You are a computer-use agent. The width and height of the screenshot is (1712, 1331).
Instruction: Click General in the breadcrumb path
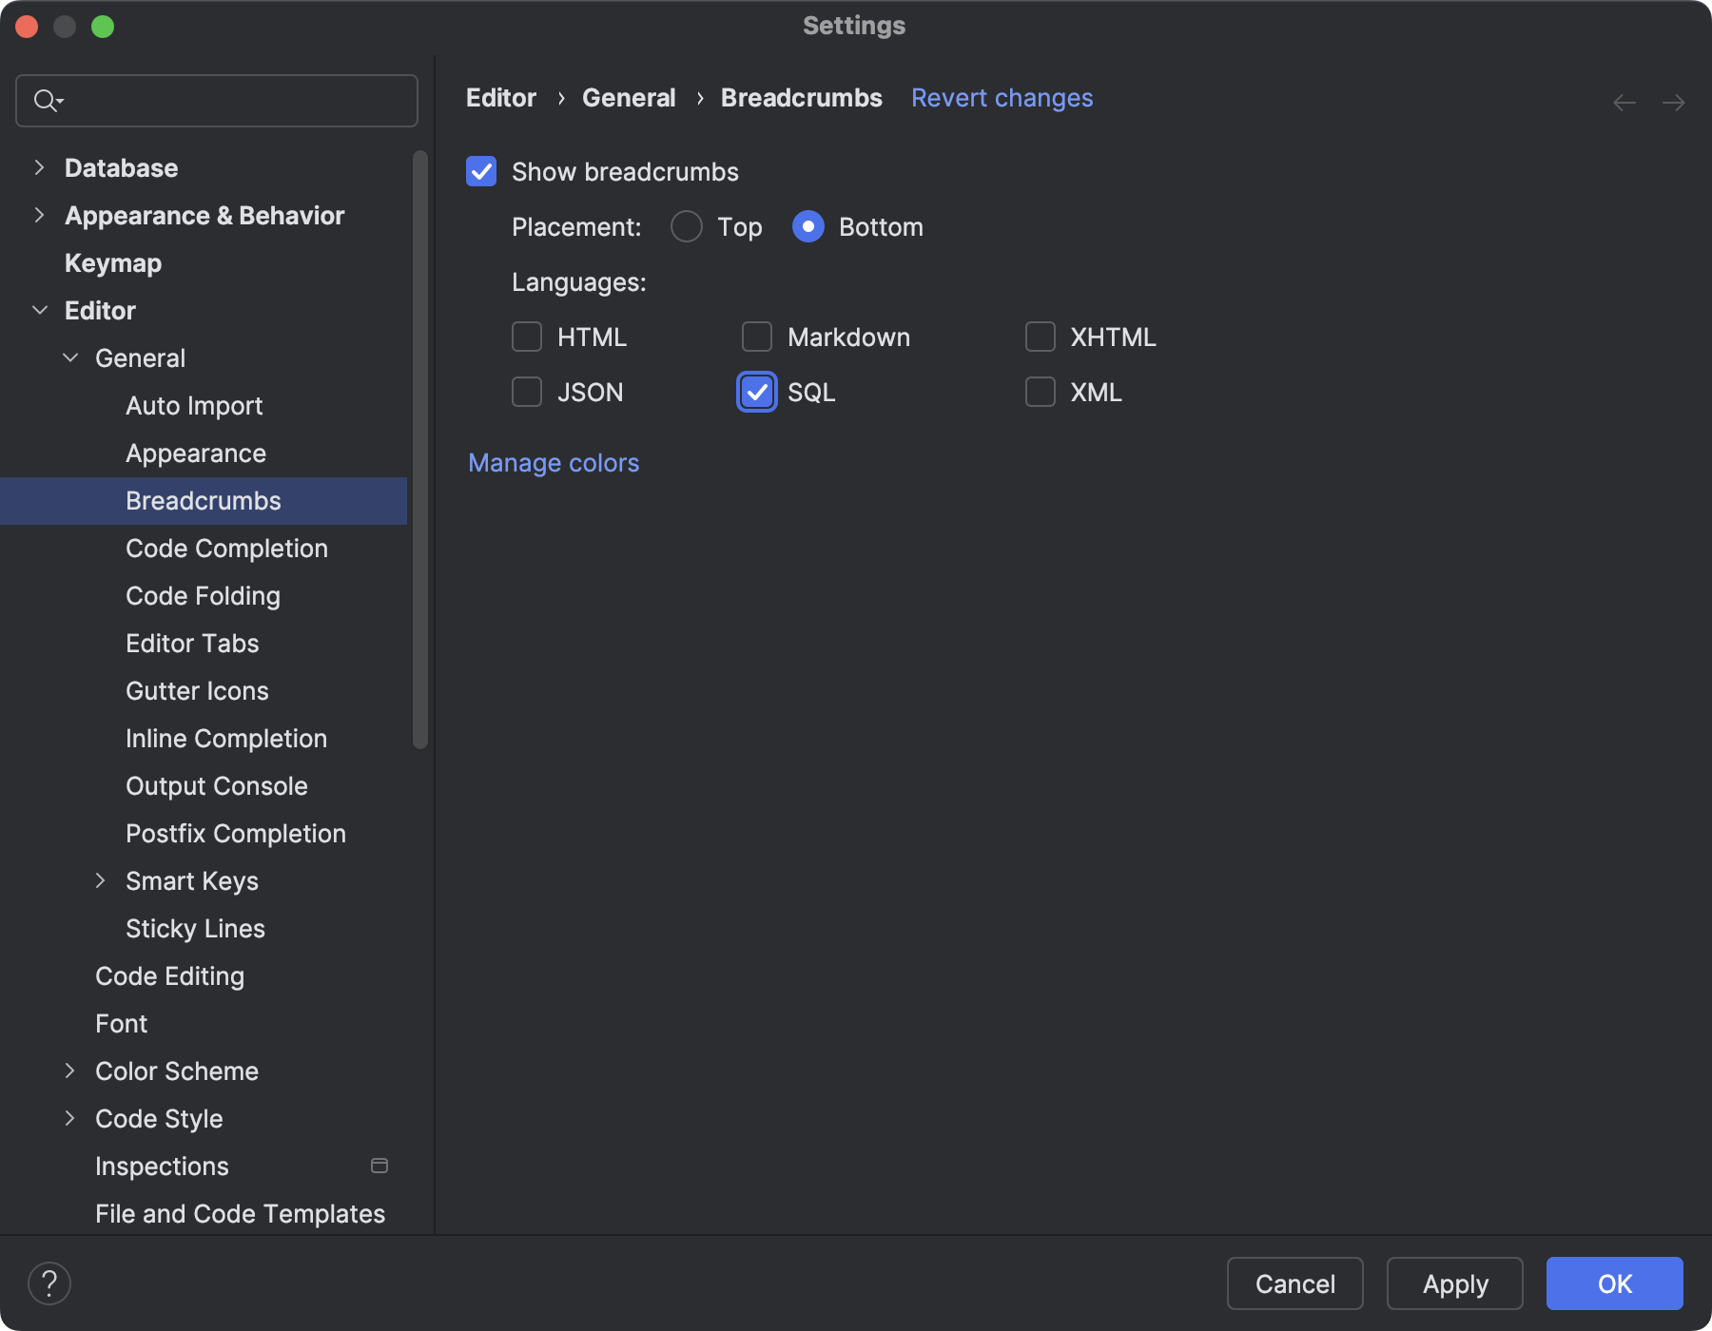629,97
